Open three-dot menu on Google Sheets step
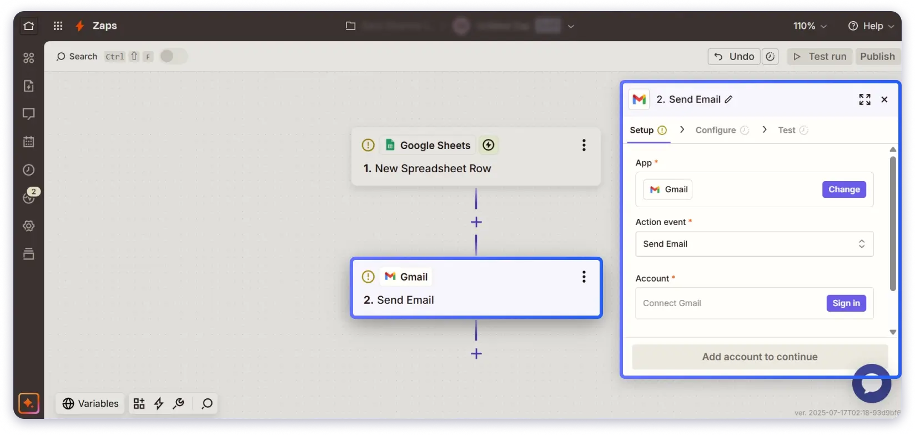Screen dimensions: 915x435 pyautogui.click(x=584, y=145)
